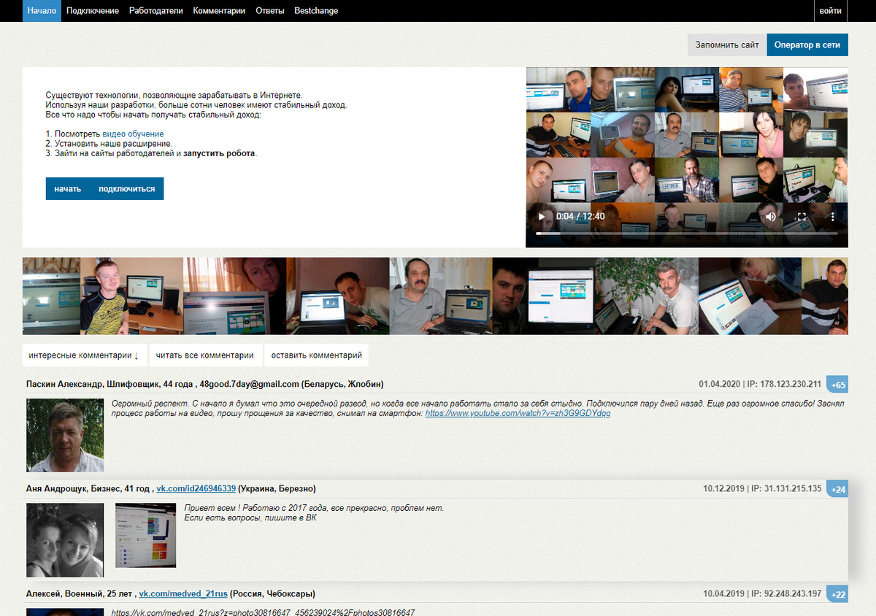Click the Запомнить сайт button
Image resolution: width=876 pixels, height=616 pixels.
[727, 45]
